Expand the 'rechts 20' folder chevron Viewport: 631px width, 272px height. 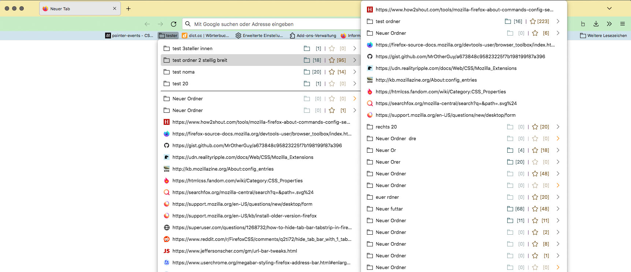(x=558, y=127)
